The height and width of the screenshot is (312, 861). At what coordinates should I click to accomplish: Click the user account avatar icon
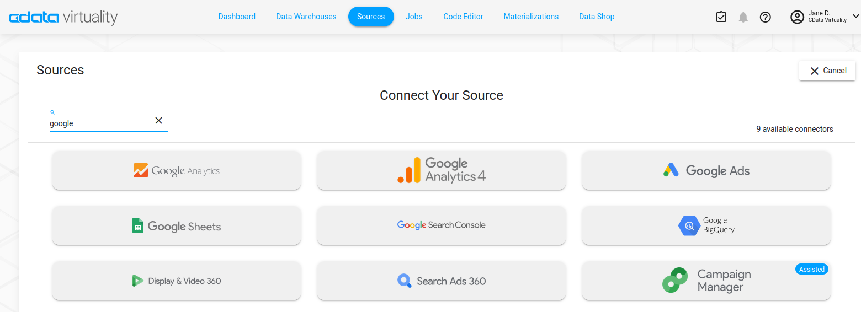click(797, 17)
